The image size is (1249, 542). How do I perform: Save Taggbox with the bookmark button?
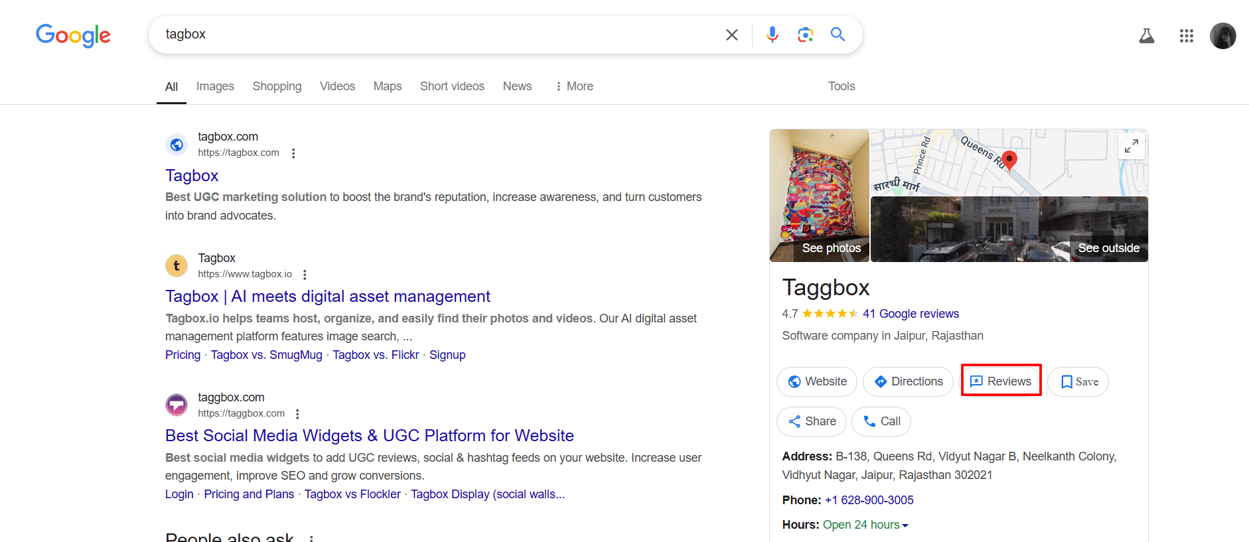point(1078,381)
